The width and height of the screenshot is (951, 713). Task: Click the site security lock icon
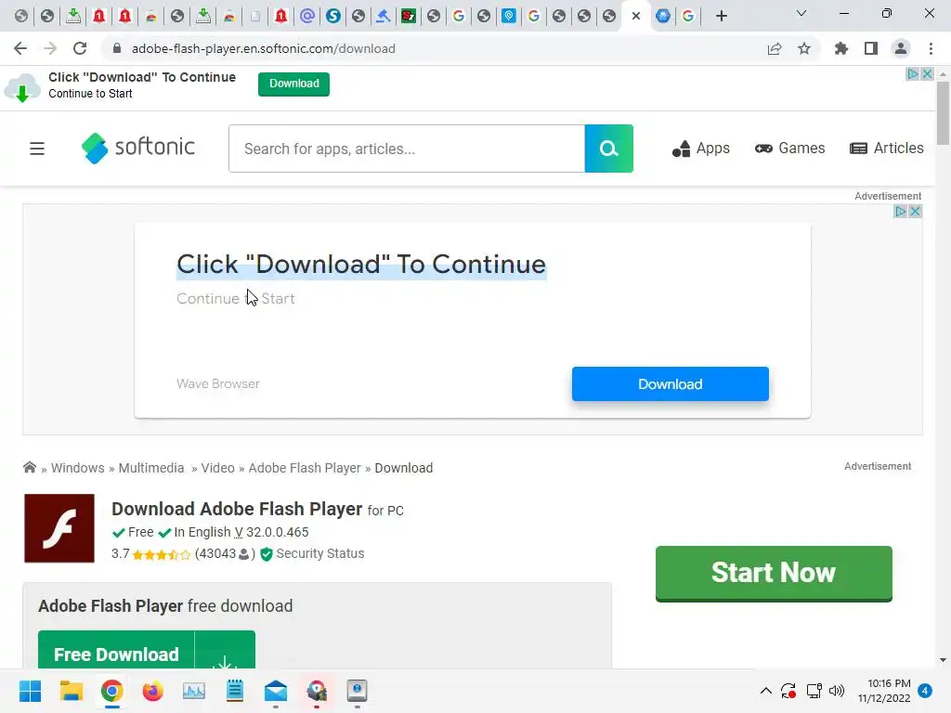coord(117,48)
